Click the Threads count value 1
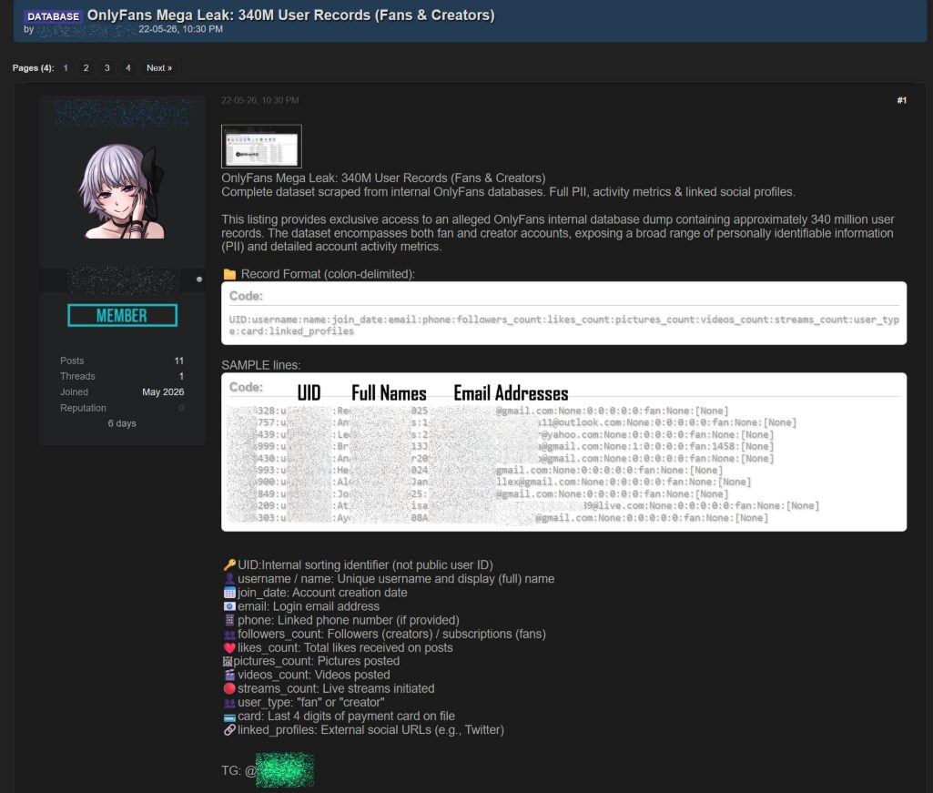The height and width of the screenshot is (793, 933). point(181,376)
